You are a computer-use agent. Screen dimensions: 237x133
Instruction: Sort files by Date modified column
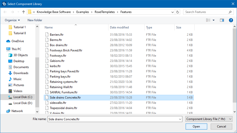(x=119, y=27)
